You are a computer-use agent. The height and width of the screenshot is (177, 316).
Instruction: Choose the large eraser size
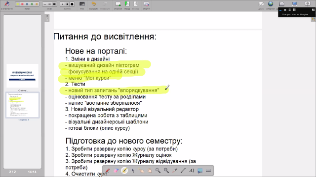(72, 4)
